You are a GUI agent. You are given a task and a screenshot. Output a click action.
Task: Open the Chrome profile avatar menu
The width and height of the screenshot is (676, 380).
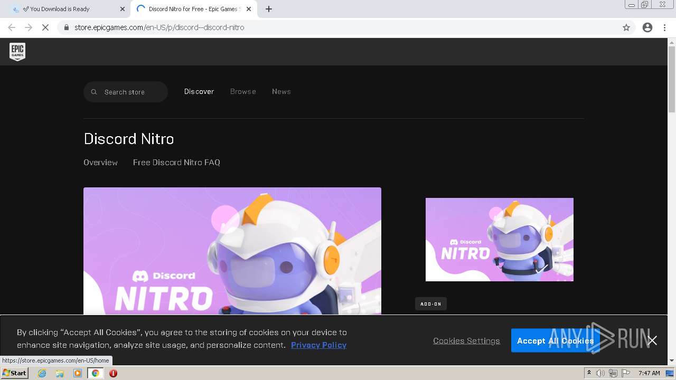[x=647, y=27]
